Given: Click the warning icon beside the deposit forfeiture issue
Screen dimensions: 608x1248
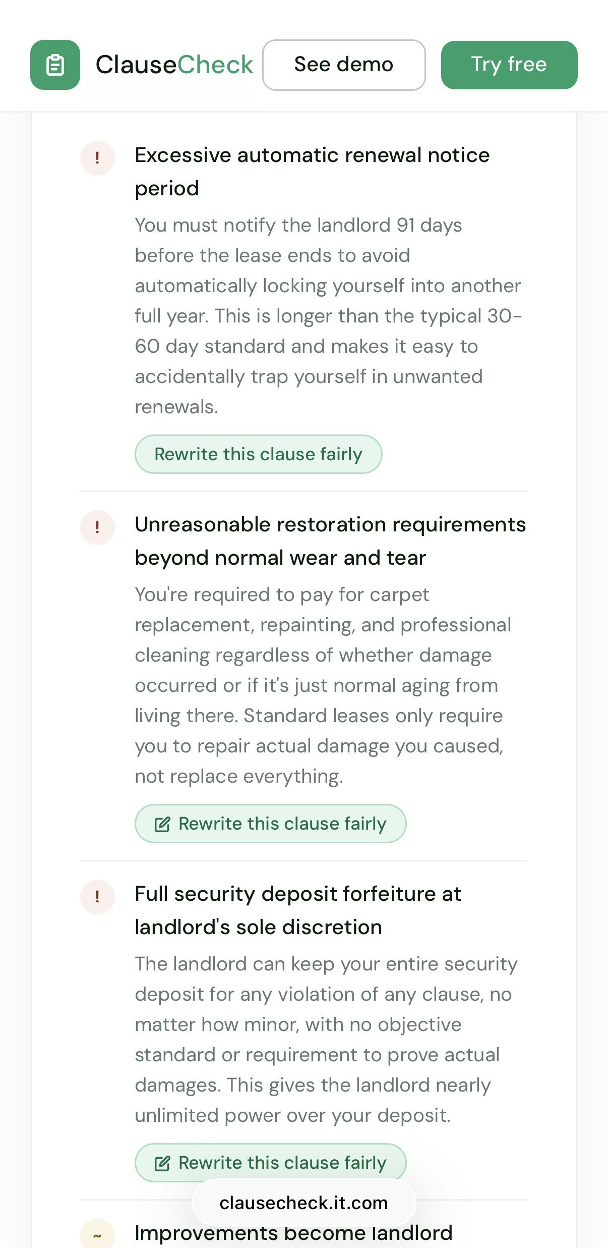Looking at the screenshot, I should pos(97,897).
